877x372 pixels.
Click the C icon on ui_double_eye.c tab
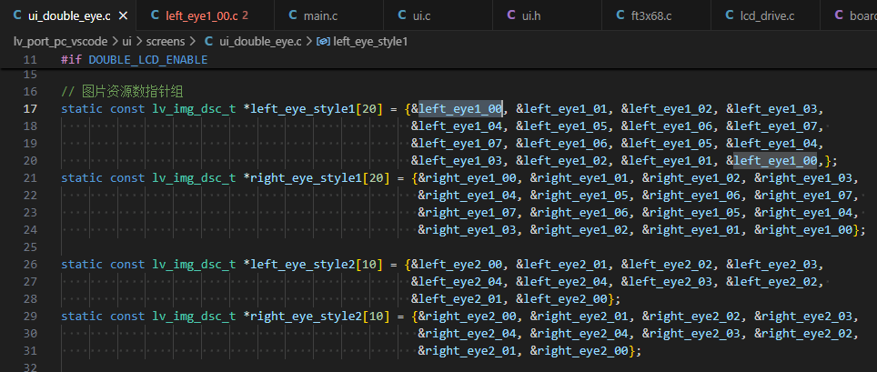click(x=17, y=15)
